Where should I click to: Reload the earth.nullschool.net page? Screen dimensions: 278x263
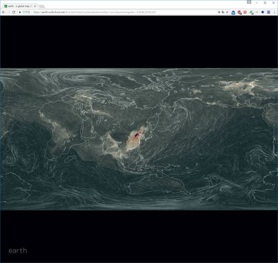pos(14,12)
